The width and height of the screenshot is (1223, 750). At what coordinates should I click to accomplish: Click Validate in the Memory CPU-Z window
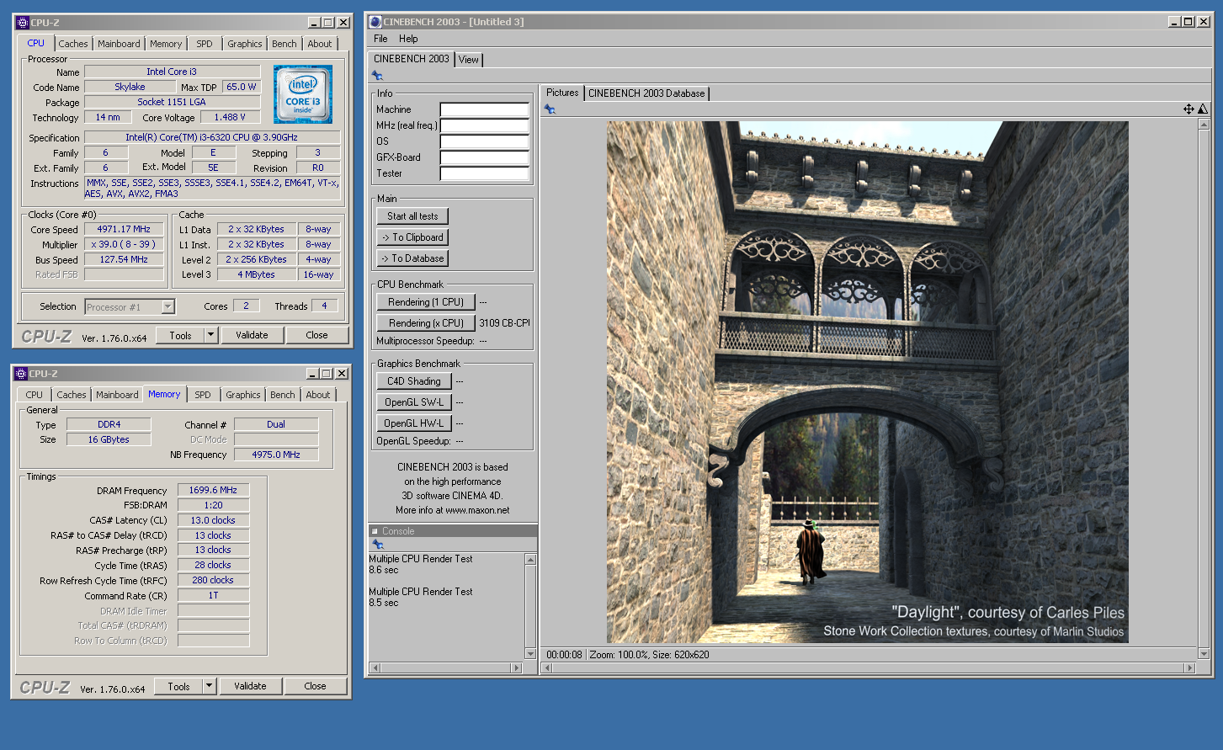click(x=250, y=686)
